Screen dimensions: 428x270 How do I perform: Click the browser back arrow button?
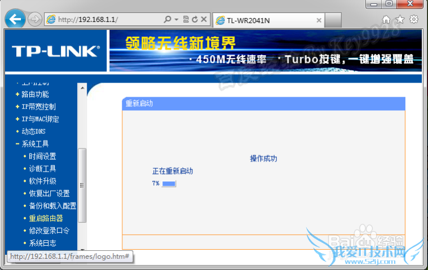(15, 19)
